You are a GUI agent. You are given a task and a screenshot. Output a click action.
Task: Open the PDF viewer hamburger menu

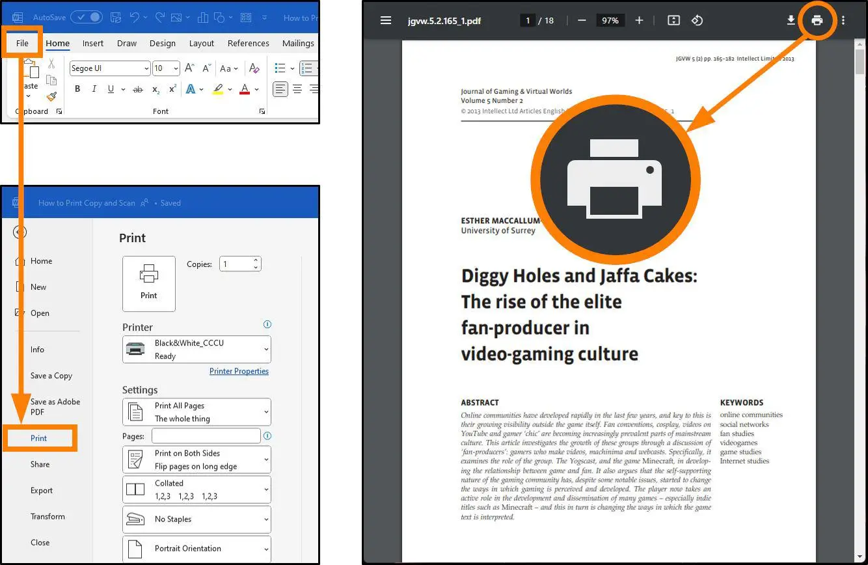(386, 20)
